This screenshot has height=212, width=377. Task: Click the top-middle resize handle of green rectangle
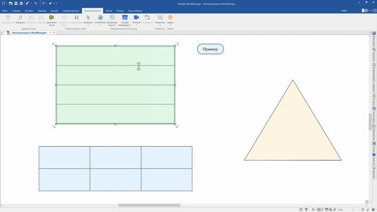pyautogui.click(x=115, y=45)
